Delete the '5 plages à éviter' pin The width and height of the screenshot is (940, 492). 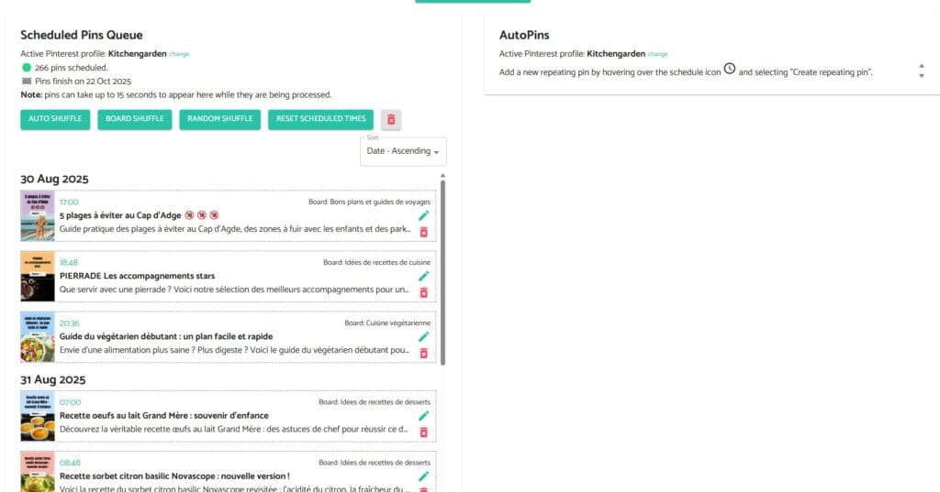423,233
